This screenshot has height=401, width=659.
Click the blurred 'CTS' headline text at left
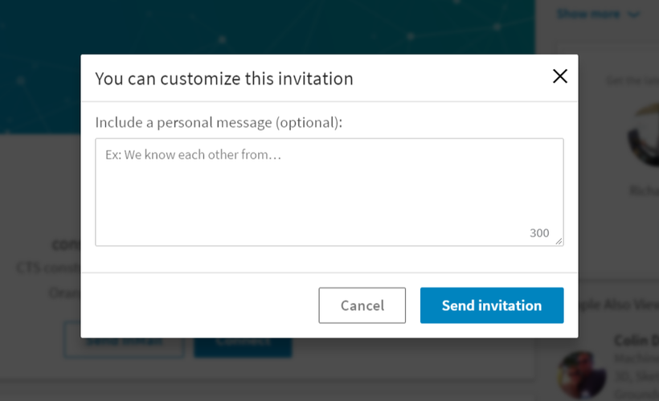point(48,268)
